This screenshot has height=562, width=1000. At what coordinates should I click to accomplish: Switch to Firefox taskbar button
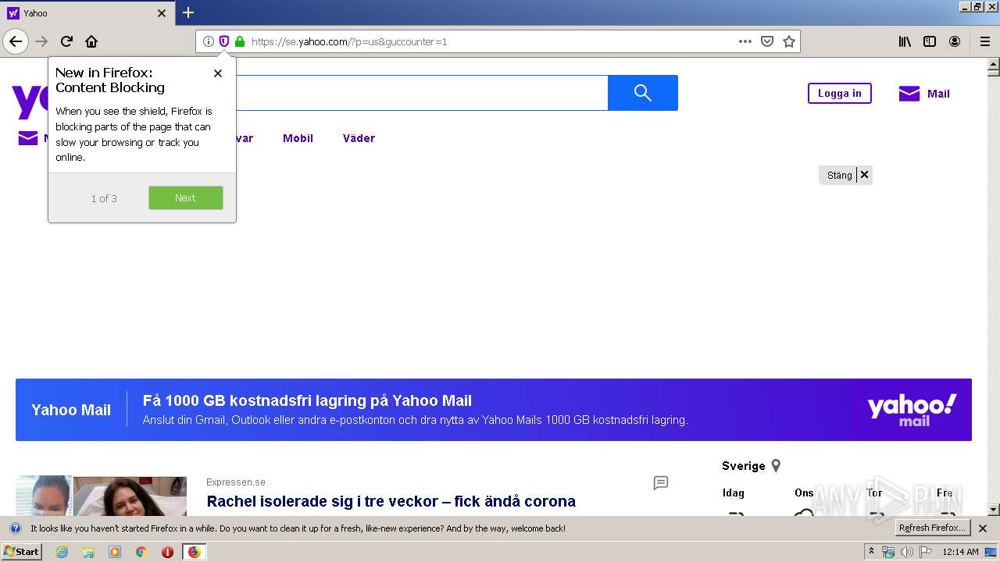click(x=194, y=552)
